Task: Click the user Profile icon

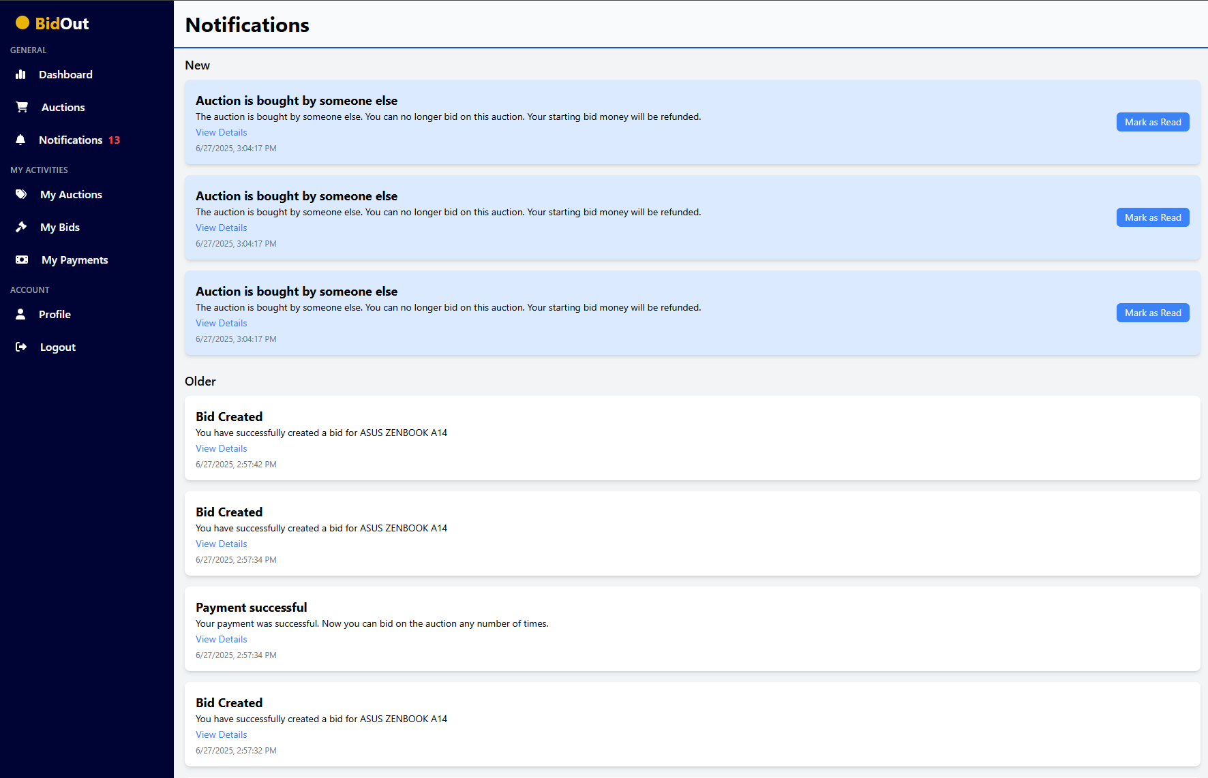Action: [20, 314]
